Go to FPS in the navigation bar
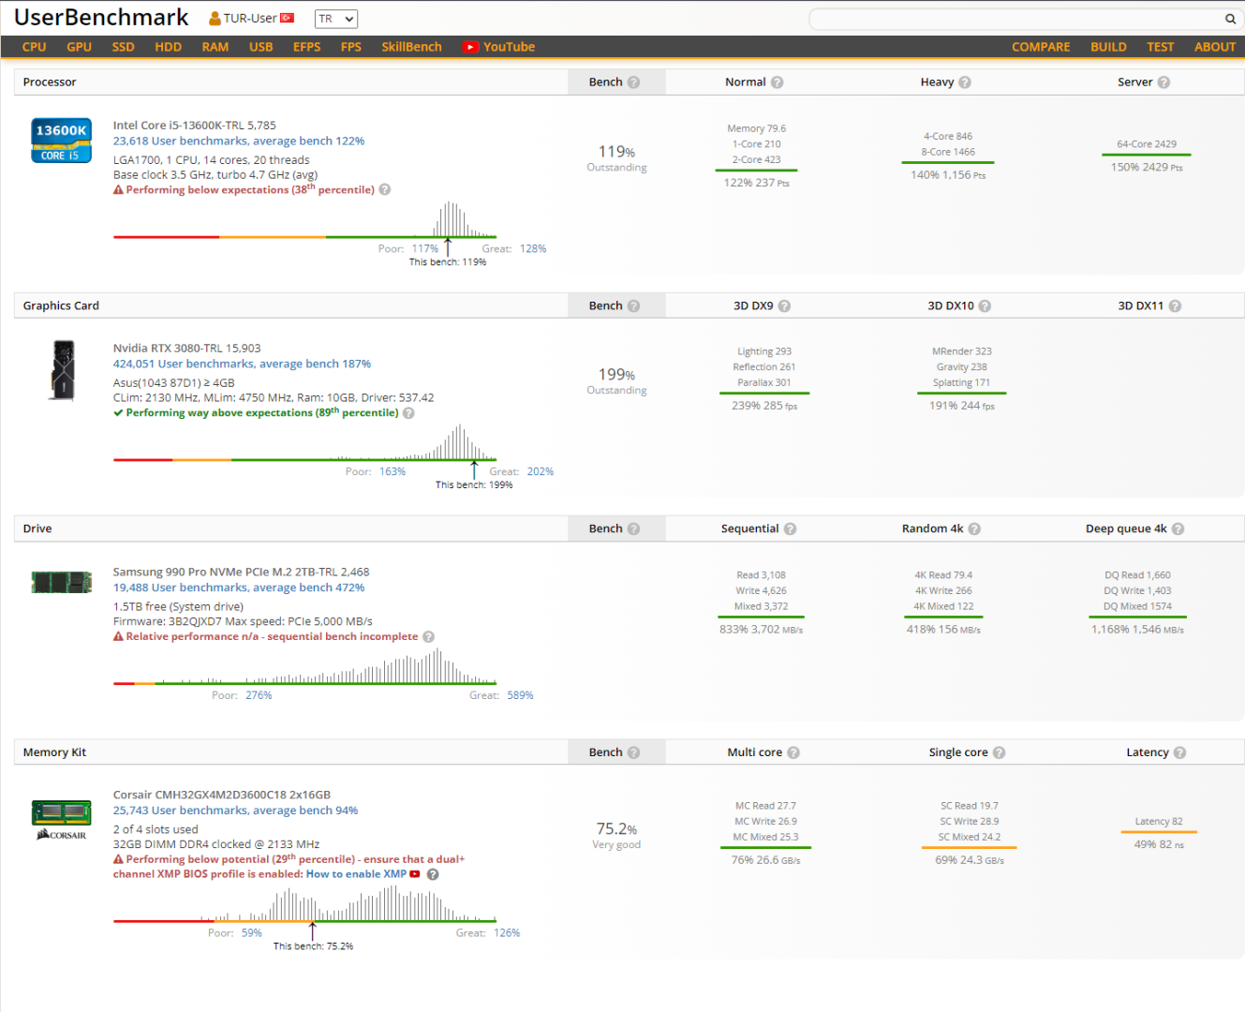The image size is (1245, 1012). pyautogui.click(x=351, y=47)
